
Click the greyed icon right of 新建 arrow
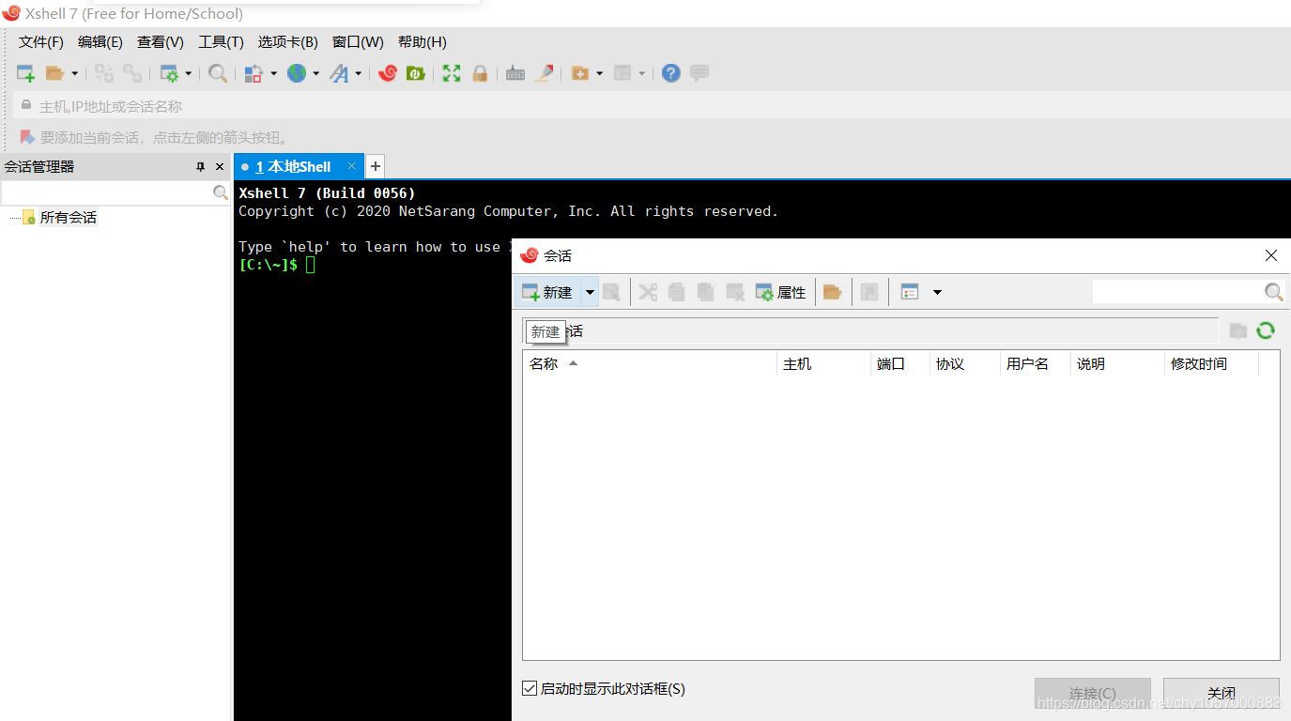(x=611, y=292)
